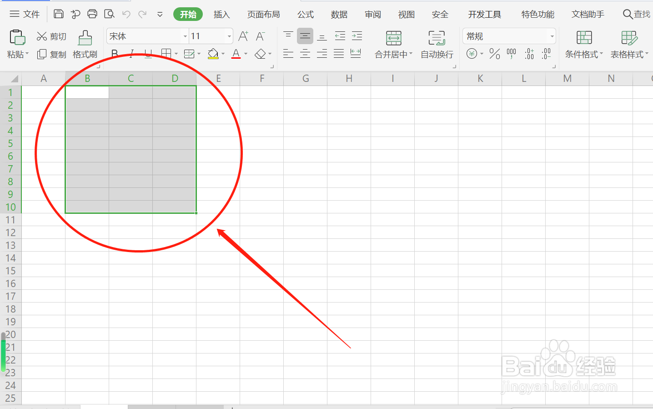Viewport: 653px width, 409px height.
Task: Click the Save icon in quick access toolbar
Action: point(59,14)
